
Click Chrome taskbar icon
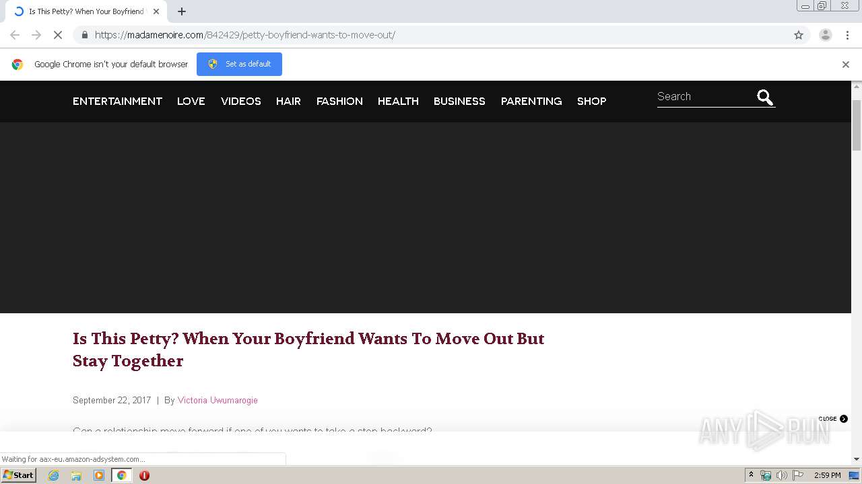point(122,475)
